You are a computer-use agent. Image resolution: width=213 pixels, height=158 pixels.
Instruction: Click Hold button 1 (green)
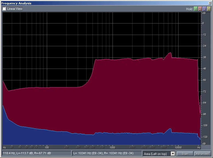(195, 9)
